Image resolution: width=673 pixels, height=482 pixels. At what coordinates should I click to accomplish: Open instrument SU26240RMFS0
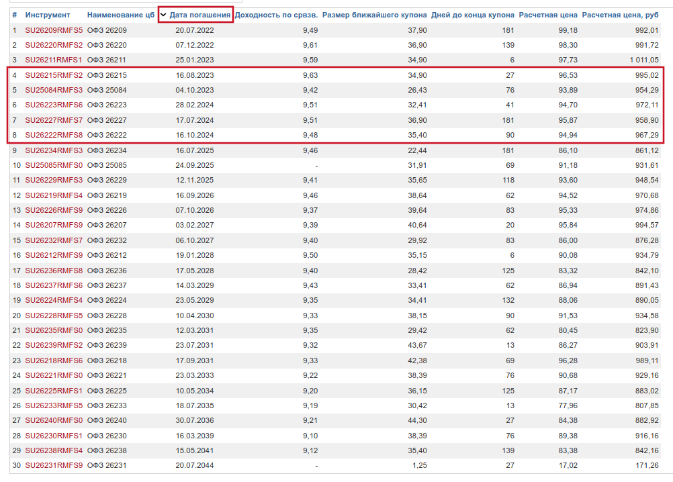click(x=54, y=420)
